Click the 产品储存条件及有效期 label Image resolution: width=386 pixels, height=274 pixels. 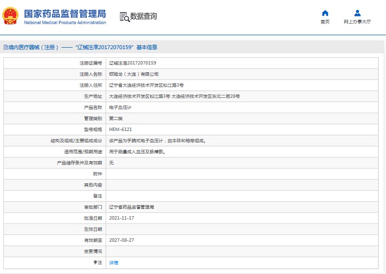[x=79, y=163]
